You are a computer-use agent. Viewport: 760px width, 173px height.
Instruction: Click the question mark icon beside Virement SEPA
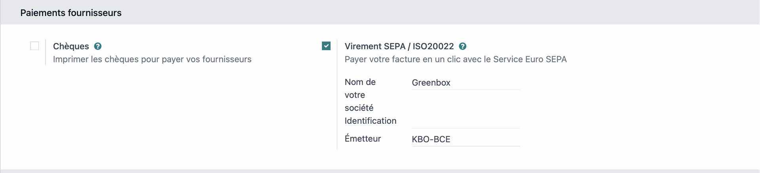(462, 47)
